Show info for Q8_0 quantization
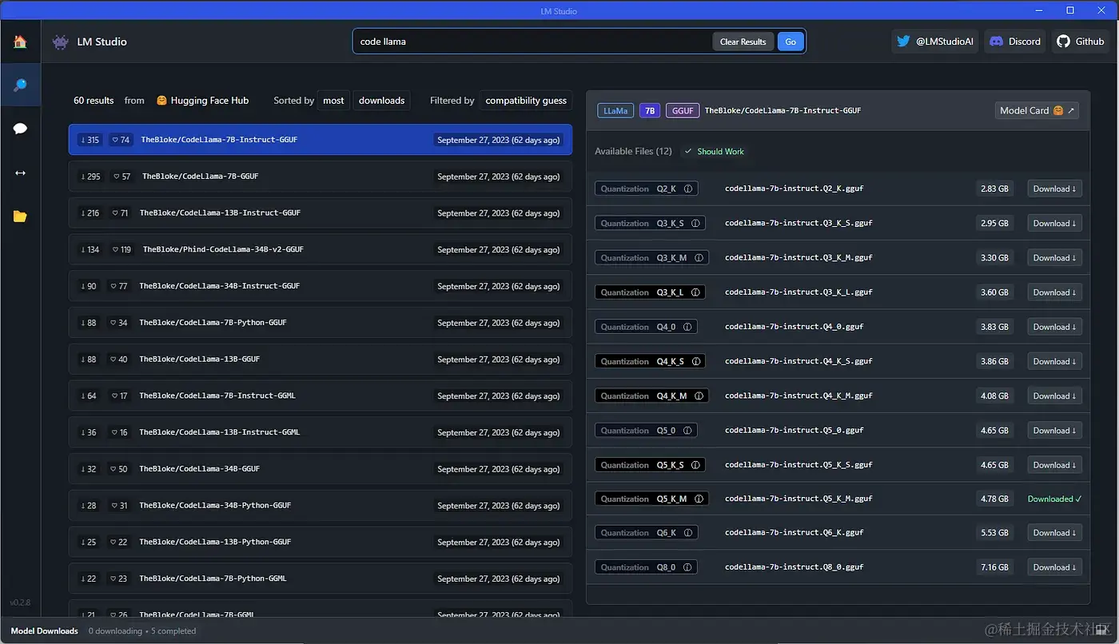The image size is (1119, 644). coord(688,567)
